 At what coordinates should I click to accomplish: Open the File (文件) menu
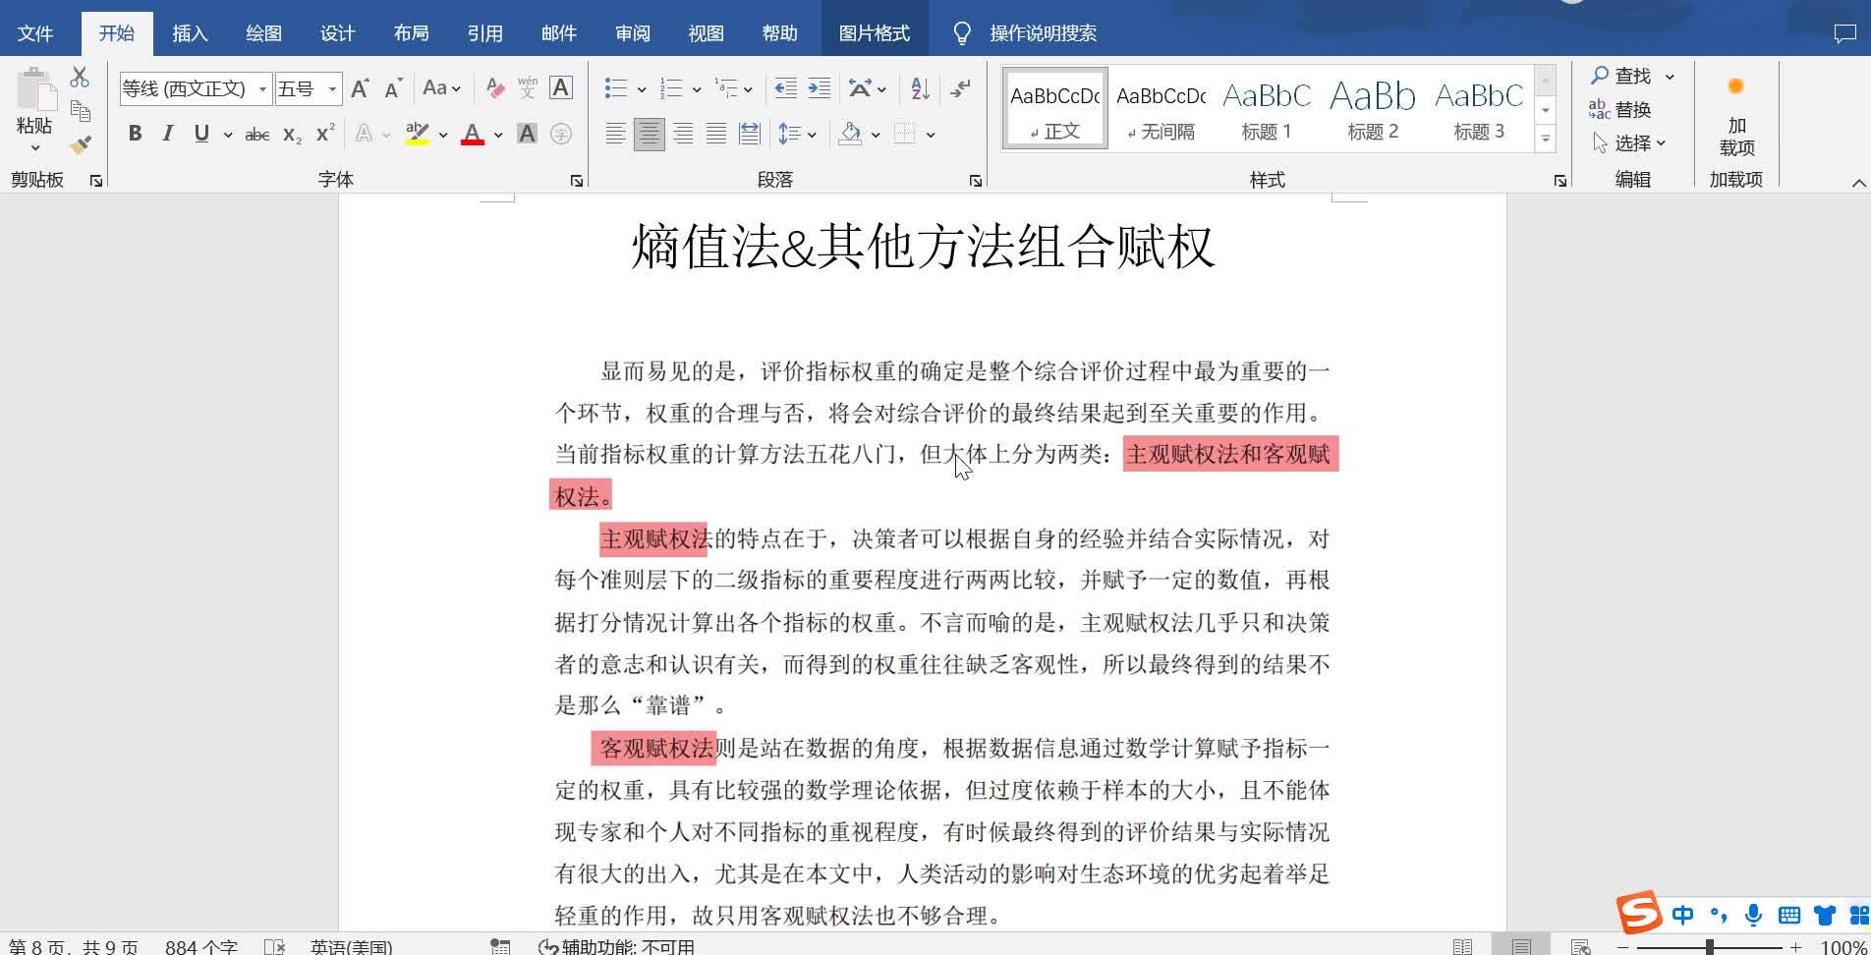(x=35, y=33)
